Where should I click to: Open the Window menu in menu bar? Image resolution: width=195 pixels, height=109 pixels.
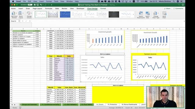pos(69,1)
